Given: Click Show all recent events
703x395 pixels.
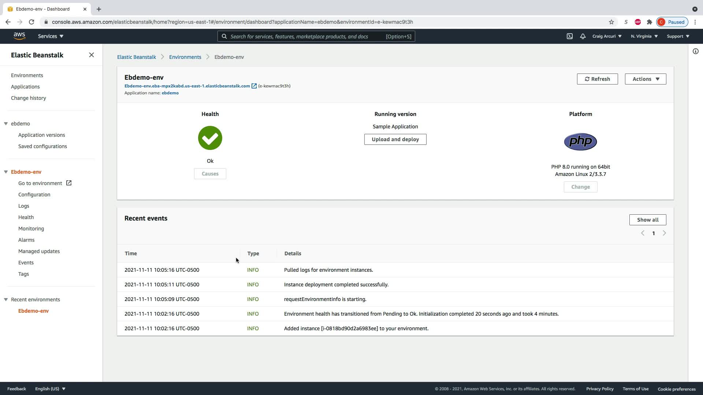Looking at the screenshot, I should coord(647,220).
